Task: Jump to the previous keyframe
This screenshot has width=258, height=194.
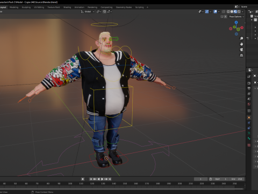Action: point(95,179)
